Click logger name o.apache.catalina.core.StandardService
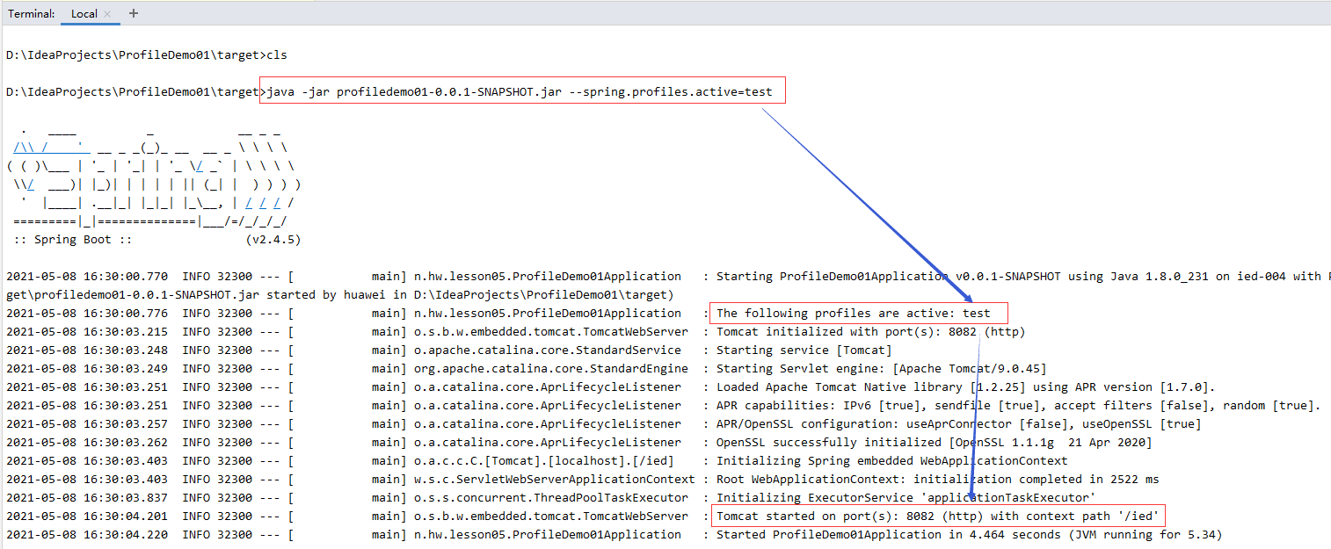1331x549 pixels. (x=548, y=350)
